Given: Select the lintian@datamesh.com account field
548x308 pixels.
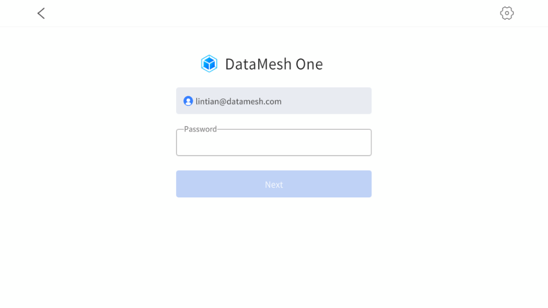Looking at the screenshot, I should point(273,101).
